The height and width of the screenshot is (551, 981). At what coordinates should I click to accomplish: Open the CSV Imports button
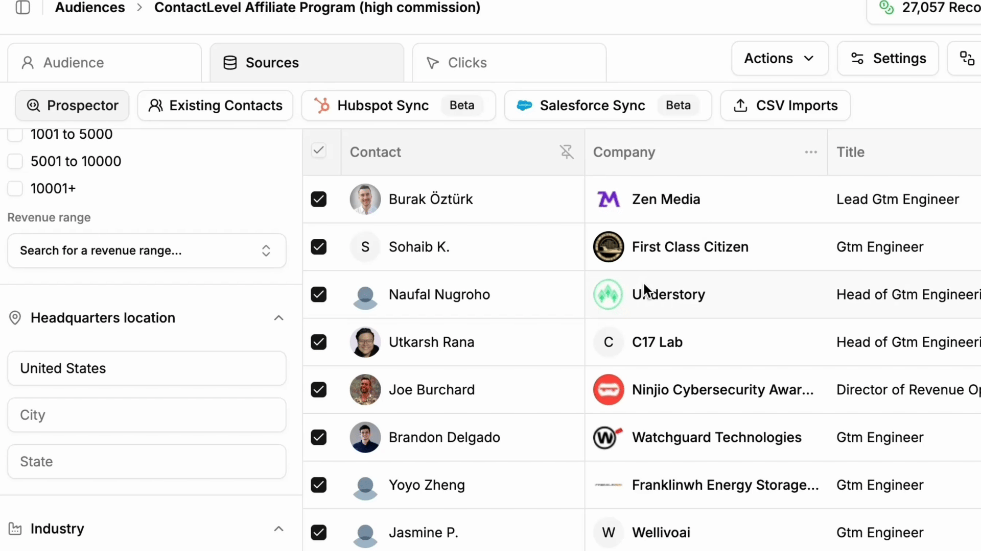coord(785,106)
